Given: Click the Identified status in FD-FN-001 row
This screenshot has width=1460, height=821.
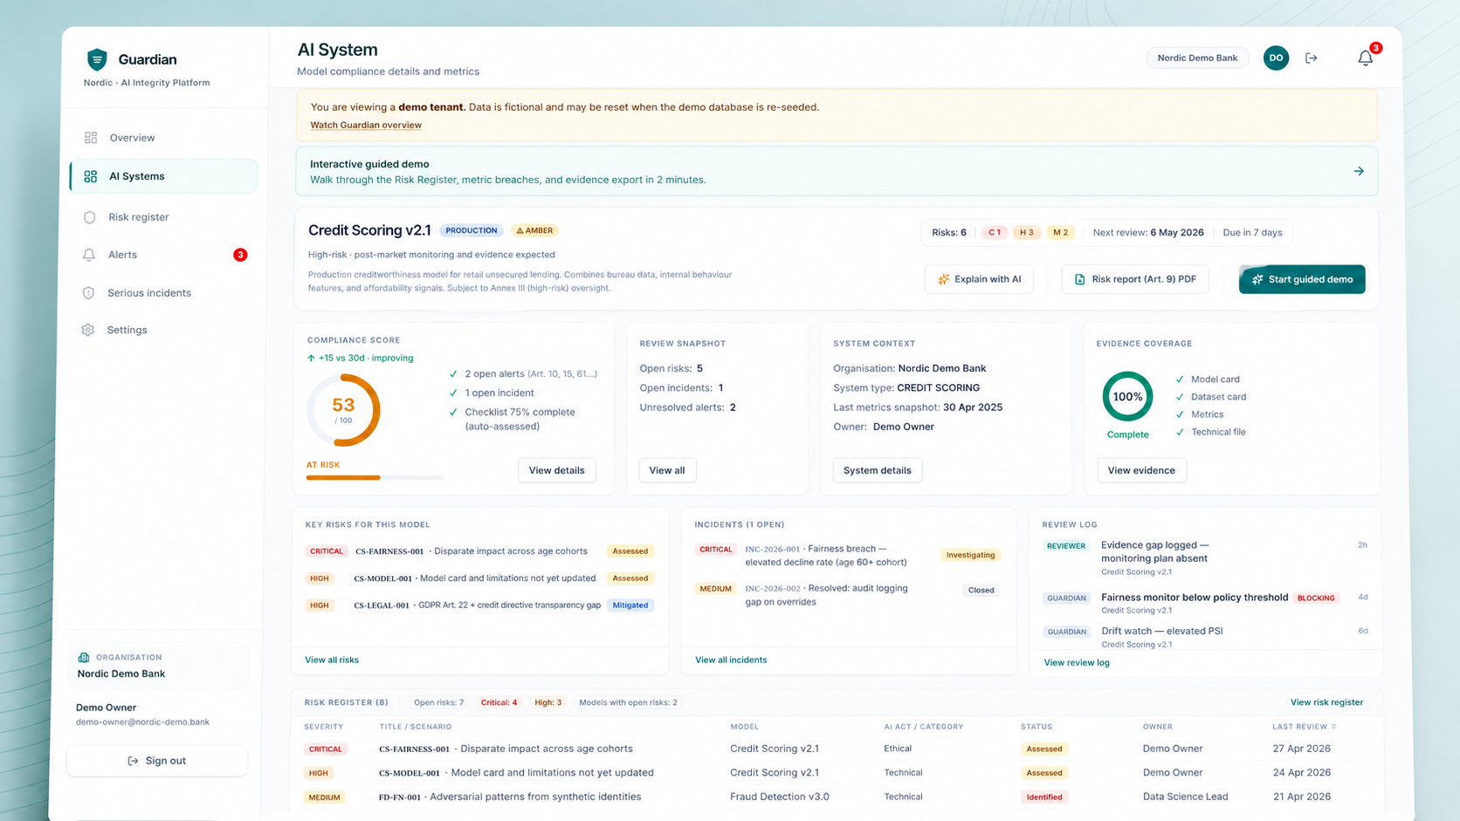Looking at the screenshot, I should (1044, 797).
